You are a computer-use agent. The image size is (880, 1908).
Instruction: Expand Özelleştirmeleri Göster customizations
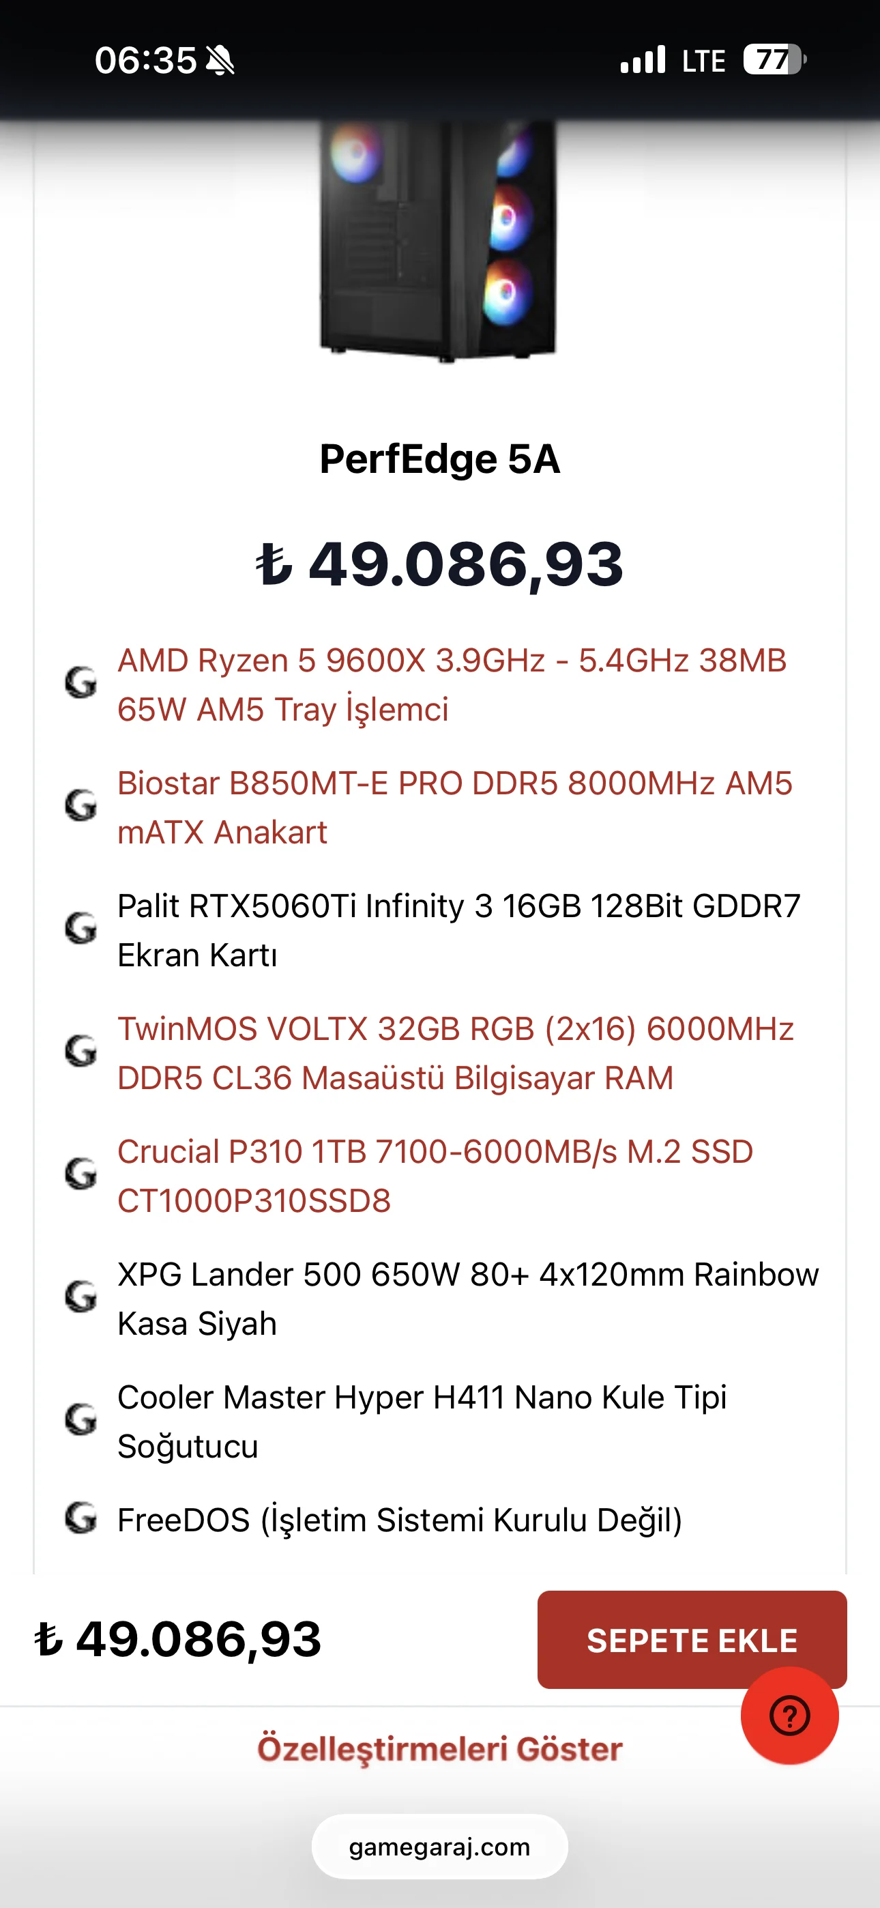point(439,1749)
